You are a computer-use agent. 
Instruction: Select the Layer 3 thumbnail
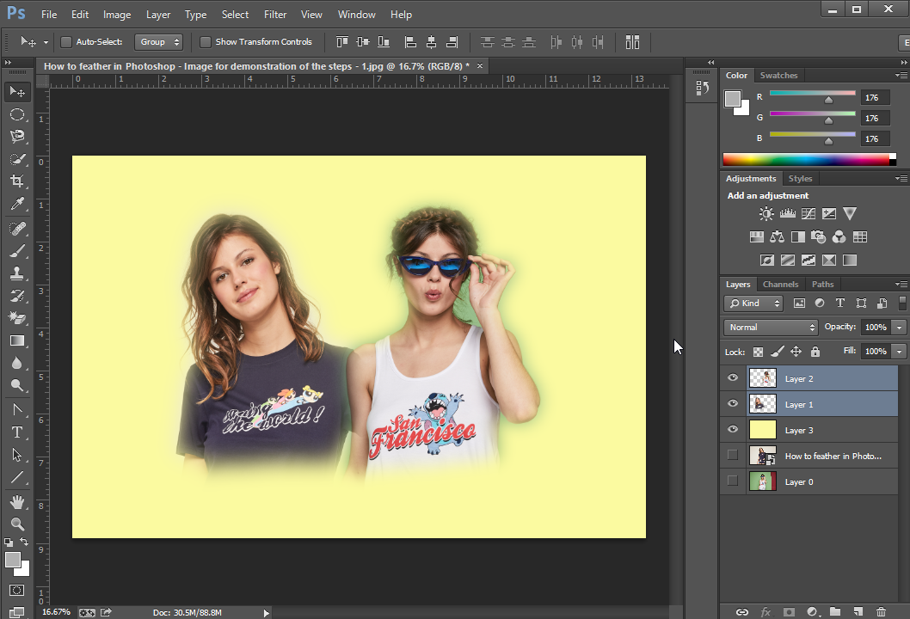coord(762,428)
